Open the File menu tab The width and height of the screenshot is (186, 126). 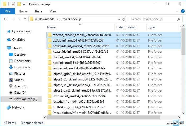[8, 11]
